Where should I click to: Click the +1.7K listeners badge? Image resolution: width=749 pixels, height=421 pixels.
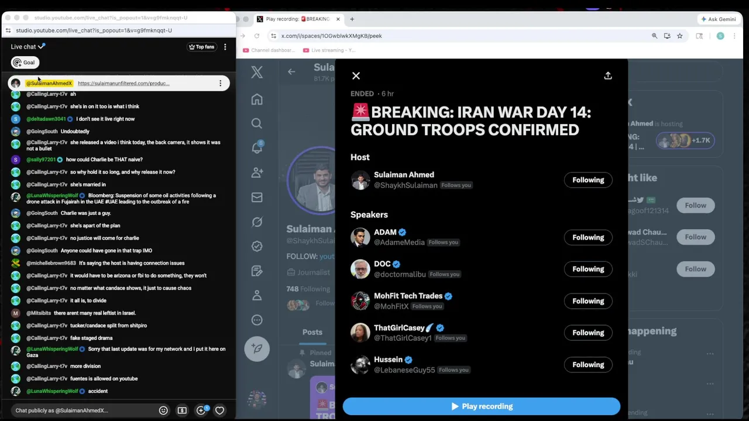(x=685, y=140)
